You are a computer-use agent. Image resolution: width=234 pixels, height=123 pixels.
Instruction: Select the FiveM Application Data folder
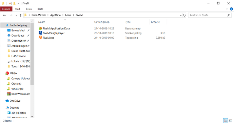pos(56,28)
